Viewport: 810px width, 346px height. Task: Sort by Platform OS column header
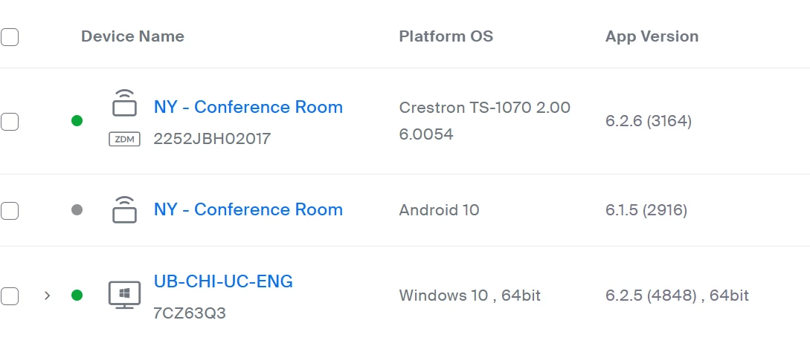[x=446, y=36]
